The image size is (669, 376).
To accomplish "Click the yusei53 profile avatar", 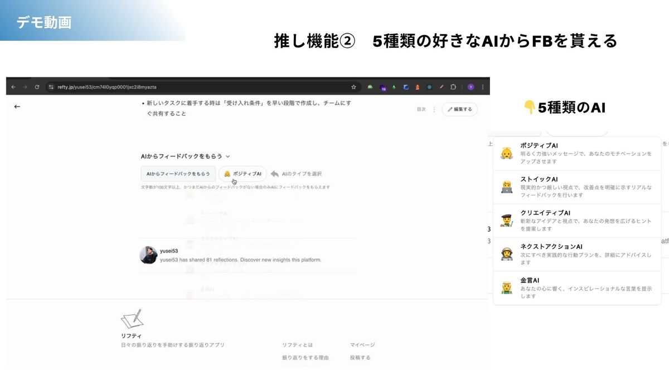I will point(148,255).
